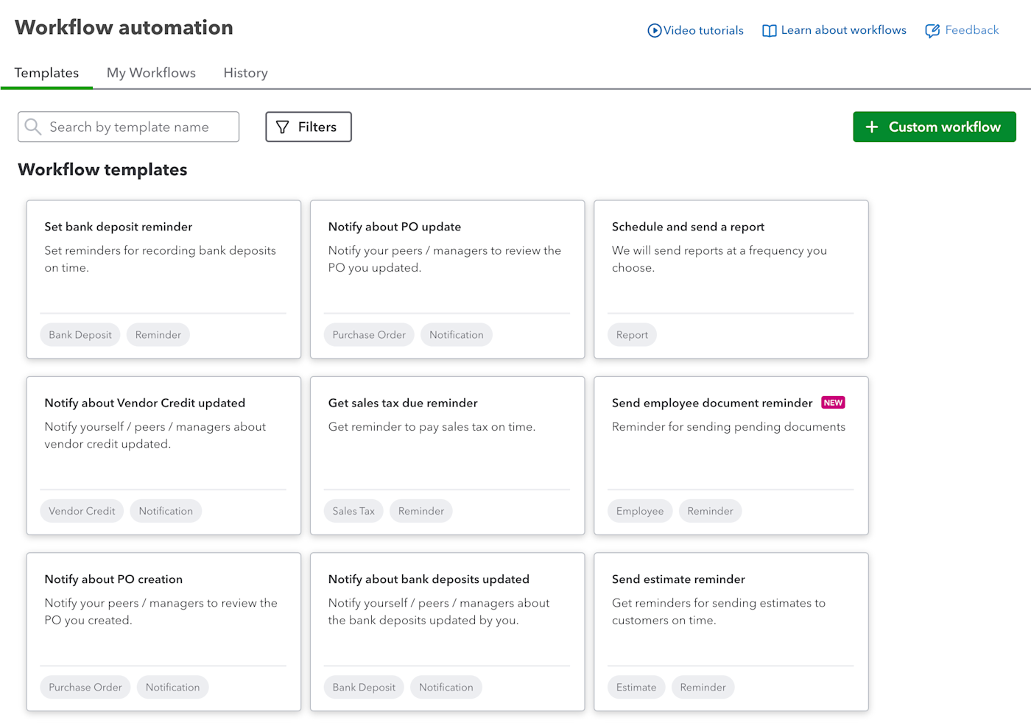Create a Custom workflow

click(x=934, y=127)
